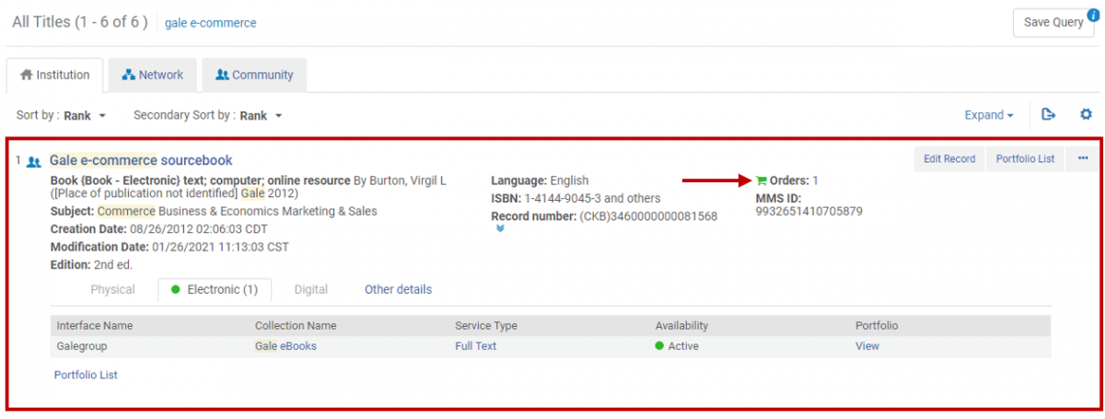Open the record's three-dot more actions menu
1105x419 pixels.
pyautogui.click(x=1081, y=159)
